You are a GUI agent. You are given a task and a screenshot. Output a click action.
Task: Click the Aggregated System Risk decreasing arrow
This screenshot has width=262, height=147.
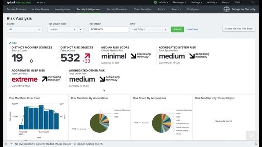192,56
